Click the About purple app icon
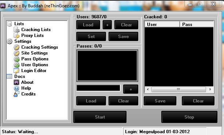This screenshot has width=224, height=135. pyautogui.click(x=16, y=82)
